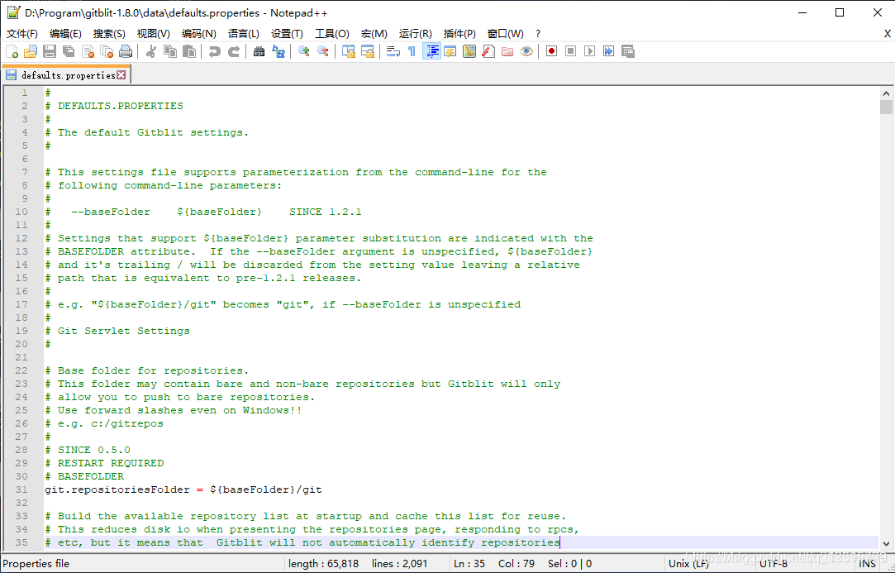Stop macro recording square icon
Viewport: 895px width, 573px height.
tap(570, 51)
